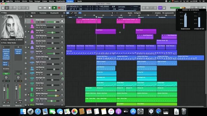Click the Clap - Boom Bap track icon

[32, 100]
